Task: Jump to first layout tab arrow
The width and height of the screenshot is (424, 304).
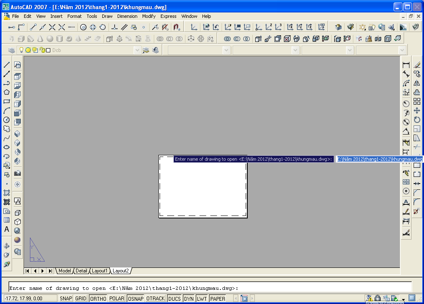Action: (27, 271)
